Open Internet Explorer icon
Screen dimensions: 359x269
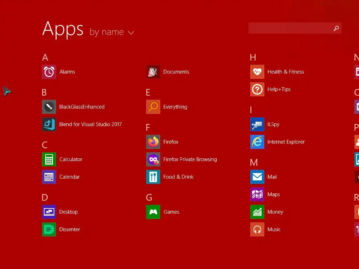257,142
